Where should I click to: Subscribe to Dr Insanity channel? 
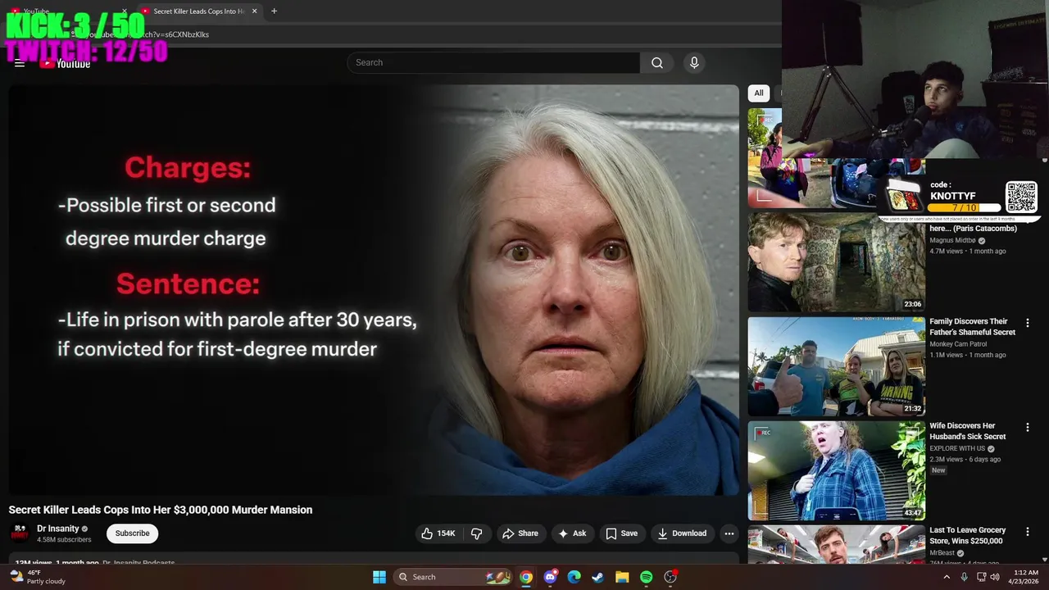point(132,533)
